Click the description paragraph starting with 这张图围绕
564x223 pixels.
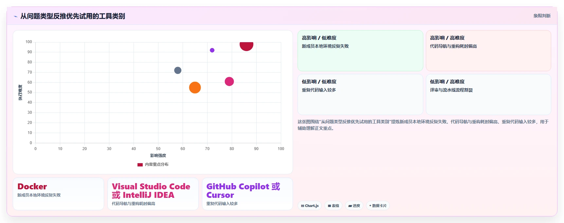click(423, 125)
